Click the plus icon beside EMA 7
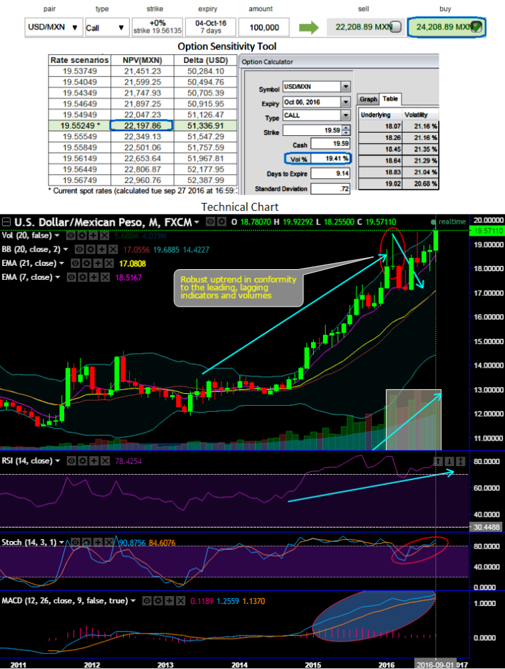505x669 pixels. pos(94,277)
